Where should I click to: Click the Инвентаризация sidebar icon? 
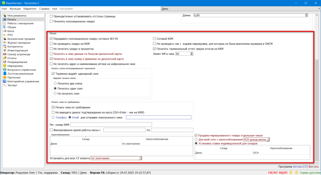[x=4, y=50]
